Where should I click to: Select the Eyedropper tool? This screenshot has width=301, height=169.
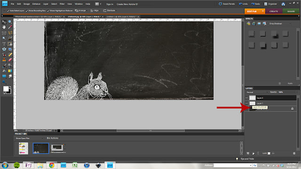[x=10, y=27]
